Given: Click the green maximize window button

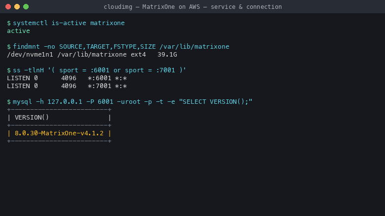Looking at the screenshot, I should click(26, 6).
